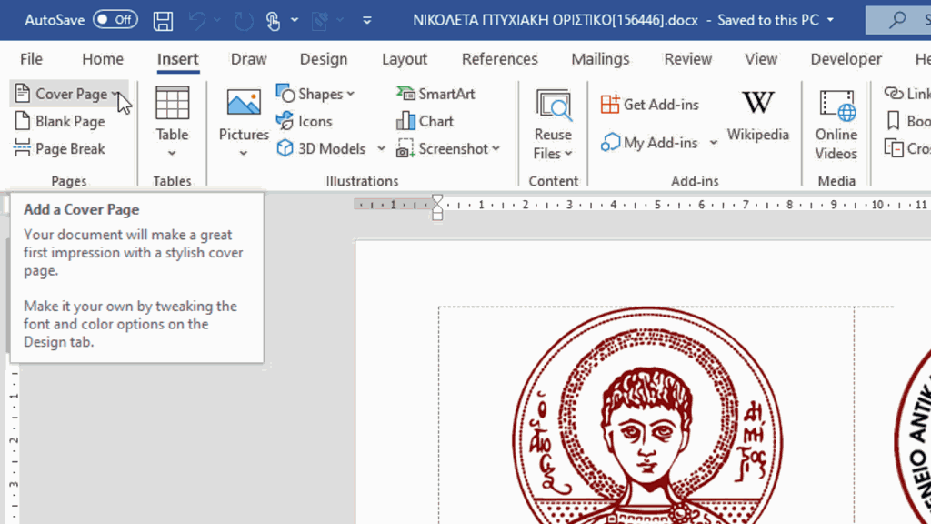The image size is (931, 524).
Task: Expand the 3D Models dropdown arrow
Action: [x=381, y=148]
